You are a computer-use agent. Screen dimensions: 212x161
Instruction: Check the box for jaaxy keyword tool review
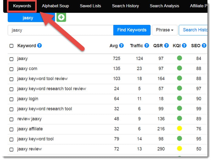[x=12, y=79]
